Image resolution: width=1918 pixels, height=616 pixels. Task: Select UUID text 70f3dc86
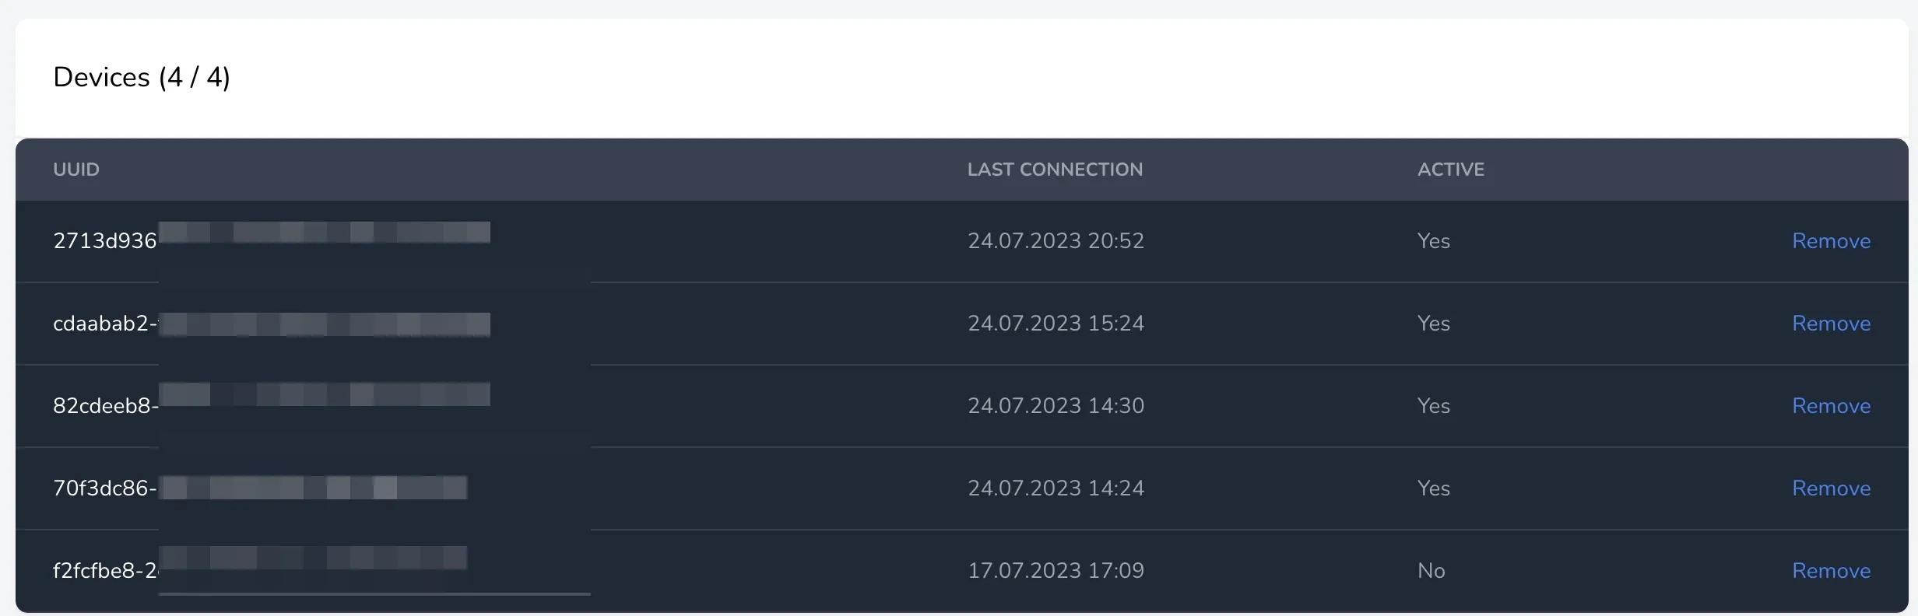[x=100, y=488]
